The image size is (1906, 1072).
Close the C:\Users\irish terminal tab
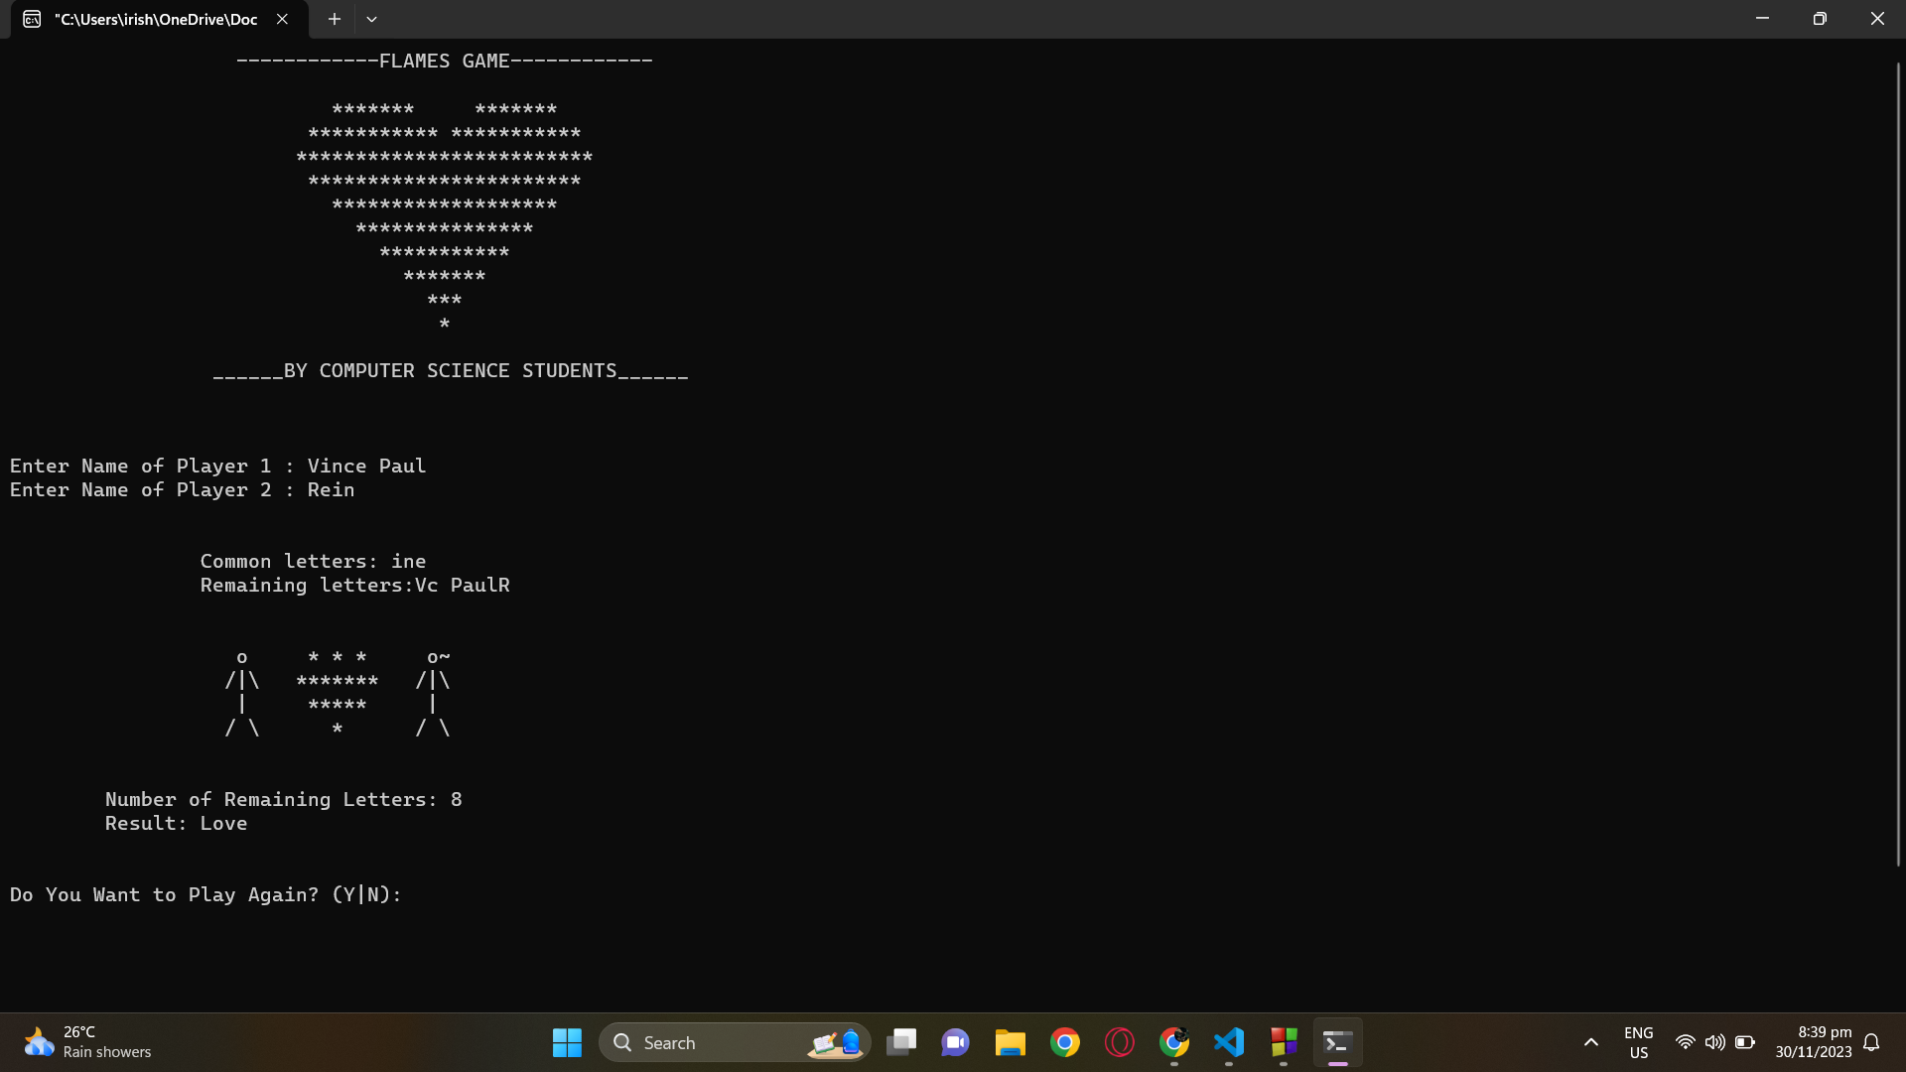[x=282, y=19]
